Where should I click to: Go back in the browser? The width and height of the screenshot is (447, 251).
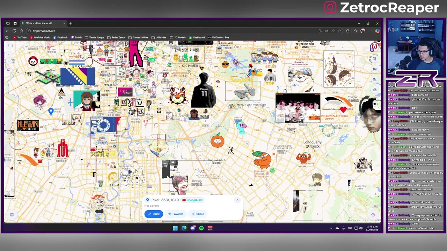[7, 31]
